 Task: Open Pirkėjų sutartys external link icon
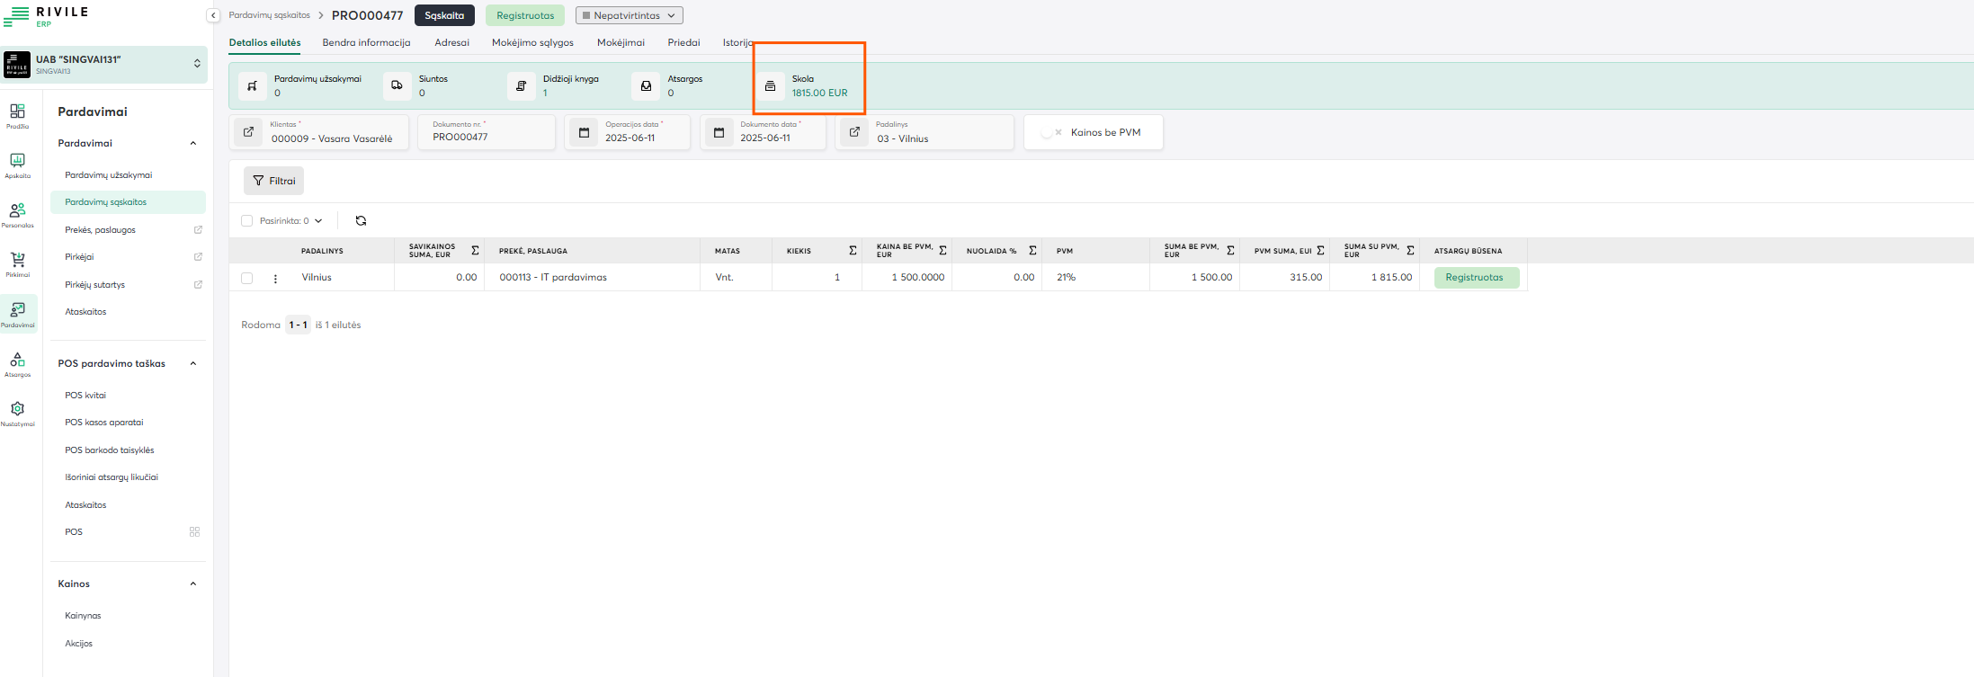(x=198, y=285)
